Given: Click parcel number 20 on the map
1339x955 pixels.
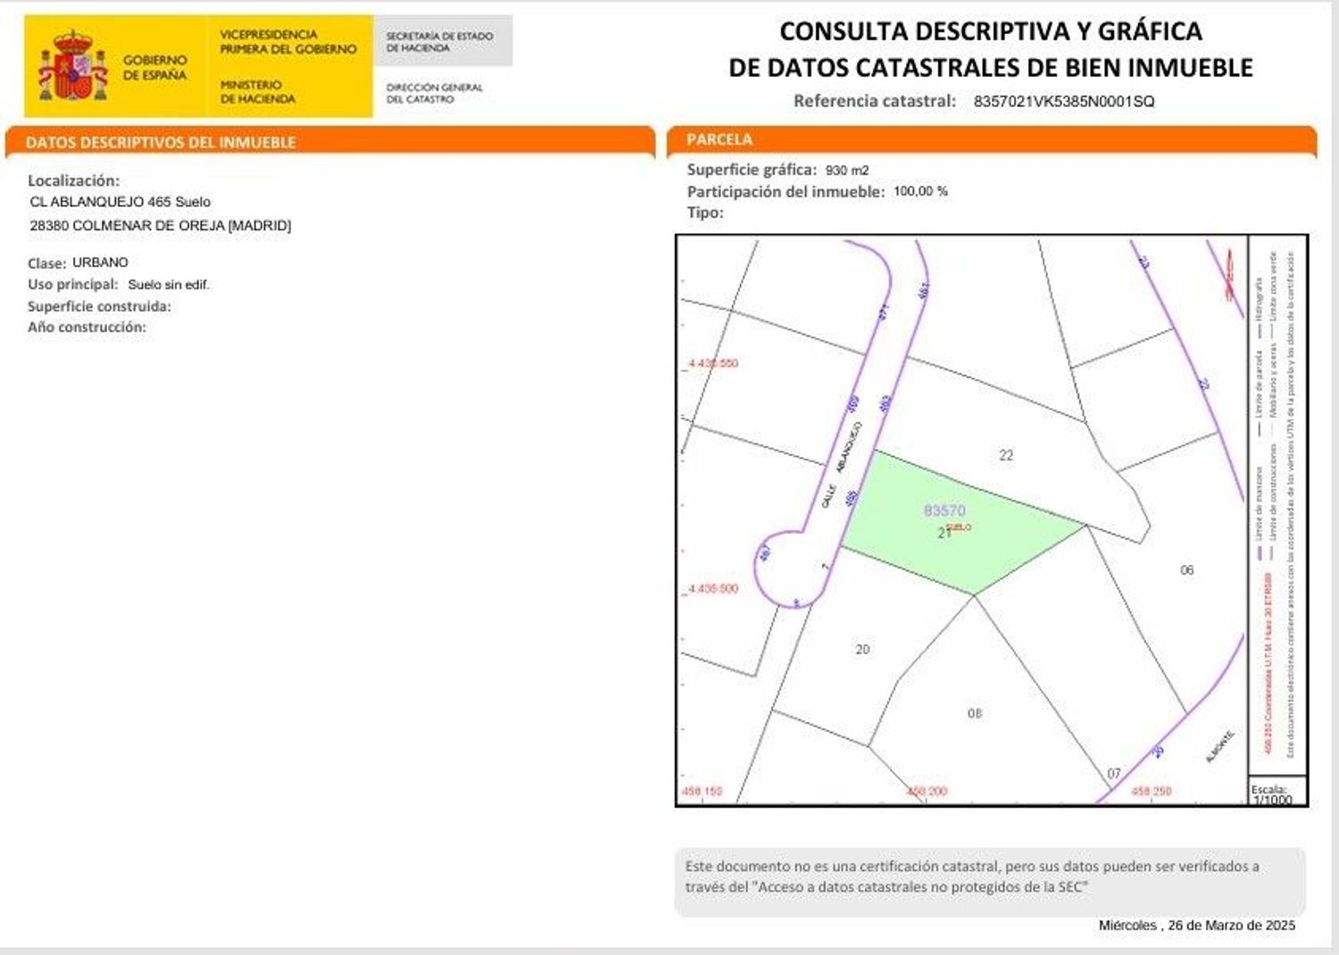Looking at the screenshot, I should (x=862, y=650).
